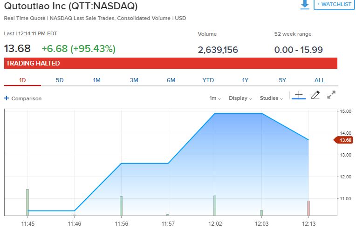Activate the crosshair cursor tool
The image size is (356, 229).
pyautogui.click(x=299, y=95)
